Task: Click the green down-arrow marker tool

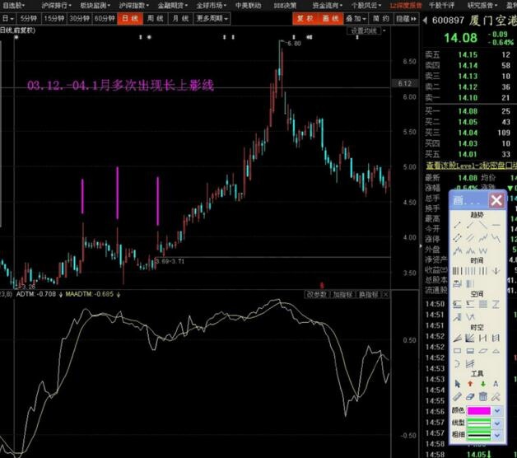Action: (482, 383)
